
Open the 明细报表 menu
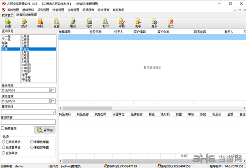click(x=88, y=10)
